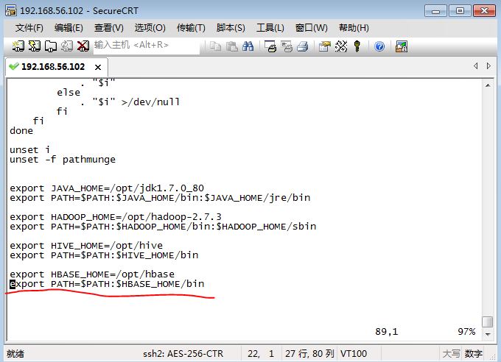
Task: Click the blue Help icon
Action: [379, 46]
